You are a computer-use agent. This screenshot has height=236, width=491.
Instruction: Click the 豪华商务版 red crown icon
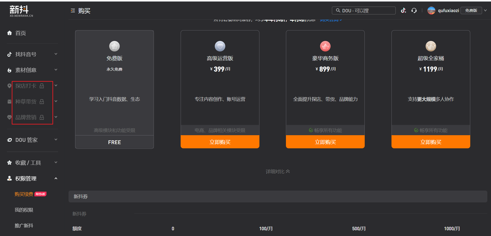tap(325, 46)
